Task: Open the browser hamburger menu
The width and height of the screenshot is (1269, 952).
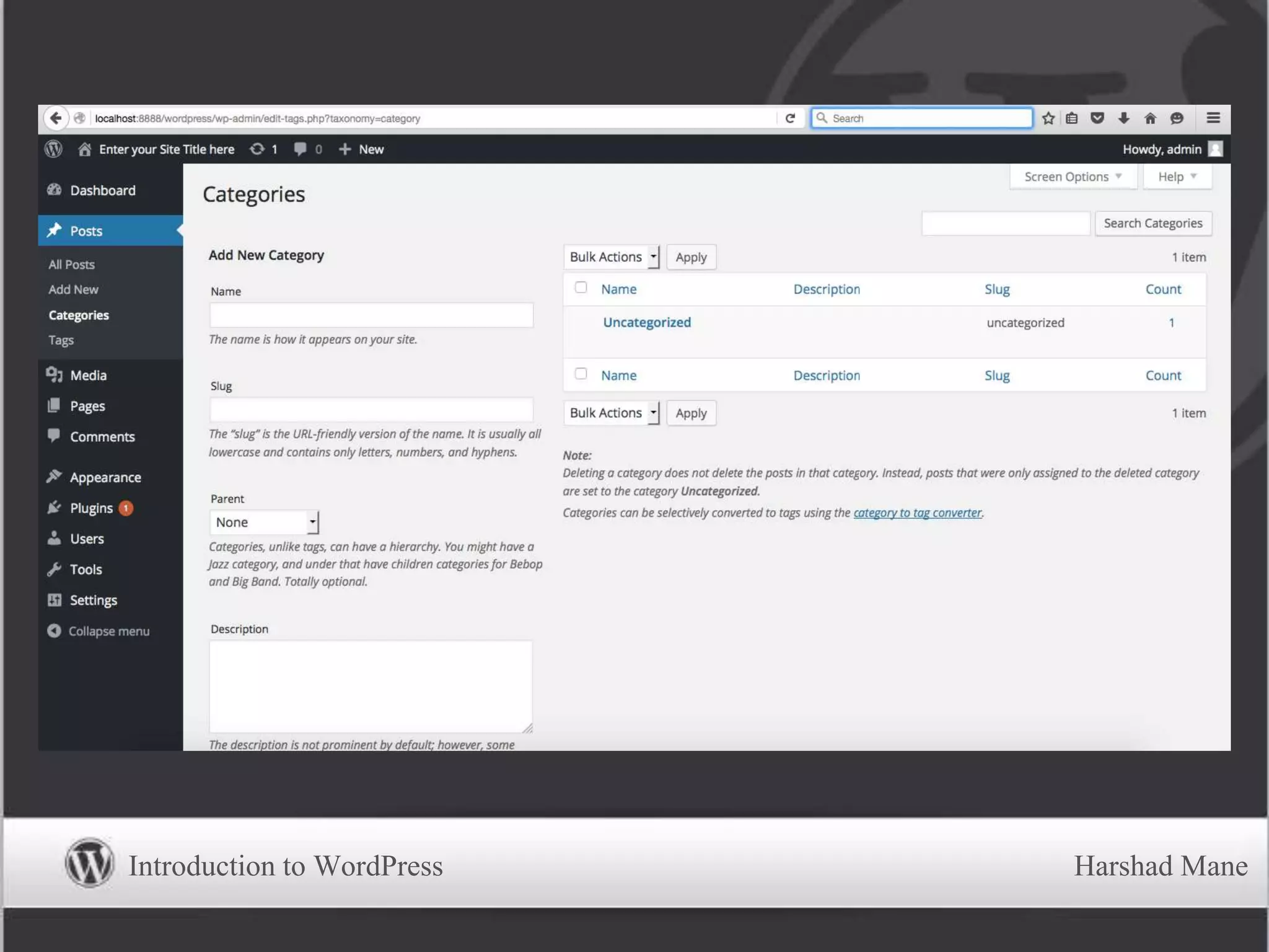Action: (1213, 118)
